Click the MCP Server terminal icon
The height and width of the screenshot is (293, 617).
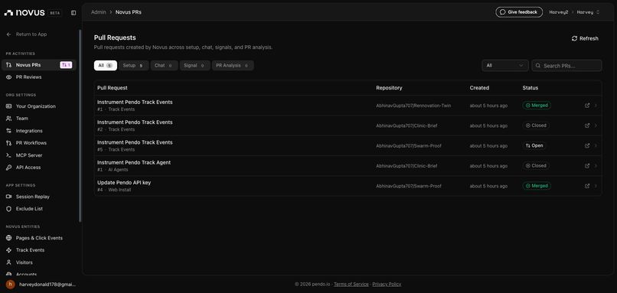click(8, 155)
